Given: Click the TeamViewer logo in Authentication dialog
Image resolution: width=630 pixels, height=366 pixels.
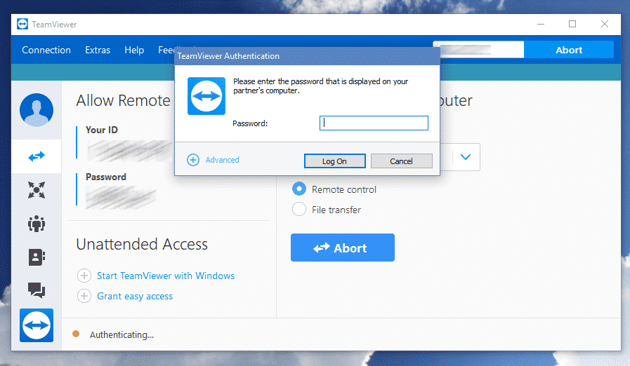Looking at the screenshot, I should [206, 96].
